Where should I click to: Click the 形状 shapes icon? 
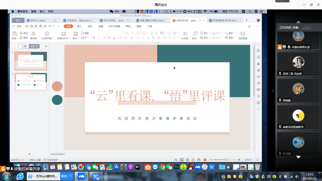pos(195,34)
